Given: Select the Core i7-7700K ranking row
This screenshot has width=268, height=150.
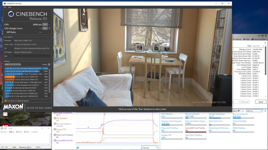Looking at the screenshot, I should [x=26, y=91].
